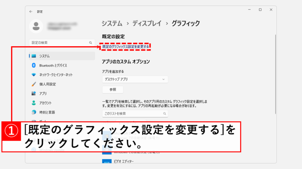Open アカウント settings
Image resolution: width=302 pixels, height=169 pixels.
point(62,103)
